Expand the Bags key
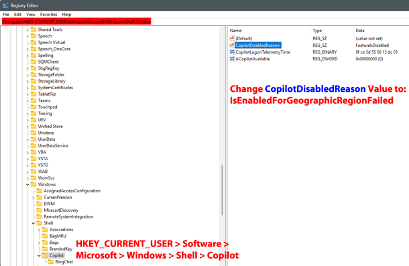The width and height of the screenshot is (409, 266). (39, 243)
